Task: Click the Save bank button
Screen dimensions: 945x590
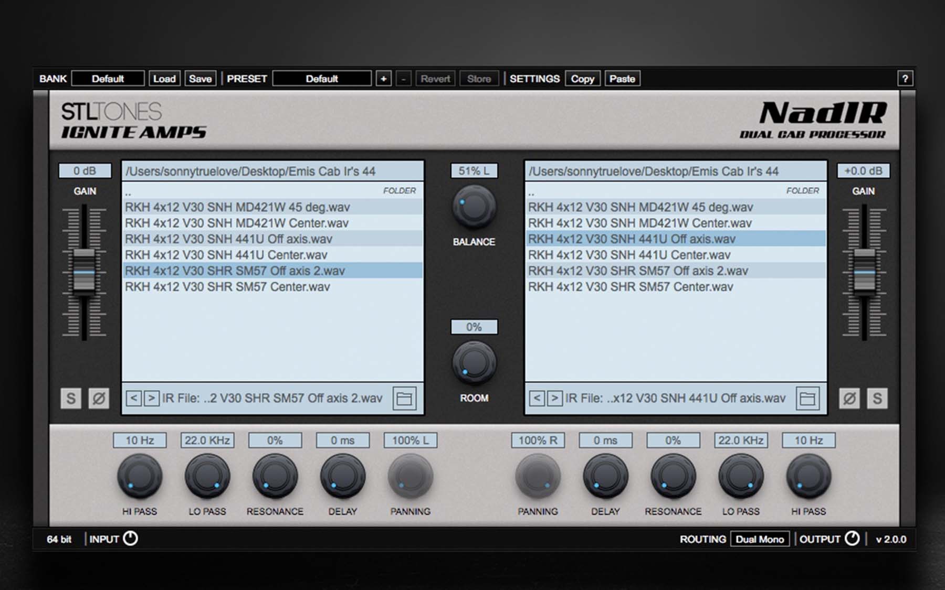Action: [200, 79]
